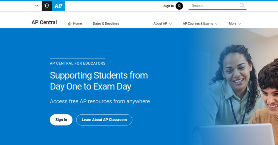Click the AP Central site title
Screen dimensions: 278x145
(x=44, y=22)
